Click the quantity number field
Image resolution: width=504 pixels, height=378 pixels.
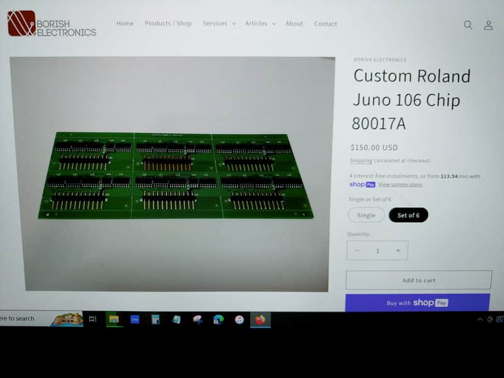pos(377,250)
